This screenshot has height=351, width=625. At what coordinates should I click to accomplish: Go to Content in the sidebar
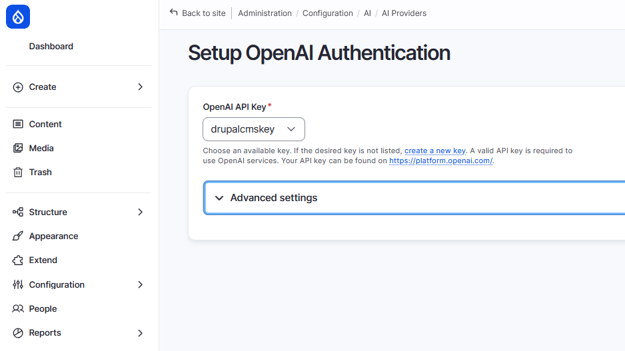click(45, 125)
